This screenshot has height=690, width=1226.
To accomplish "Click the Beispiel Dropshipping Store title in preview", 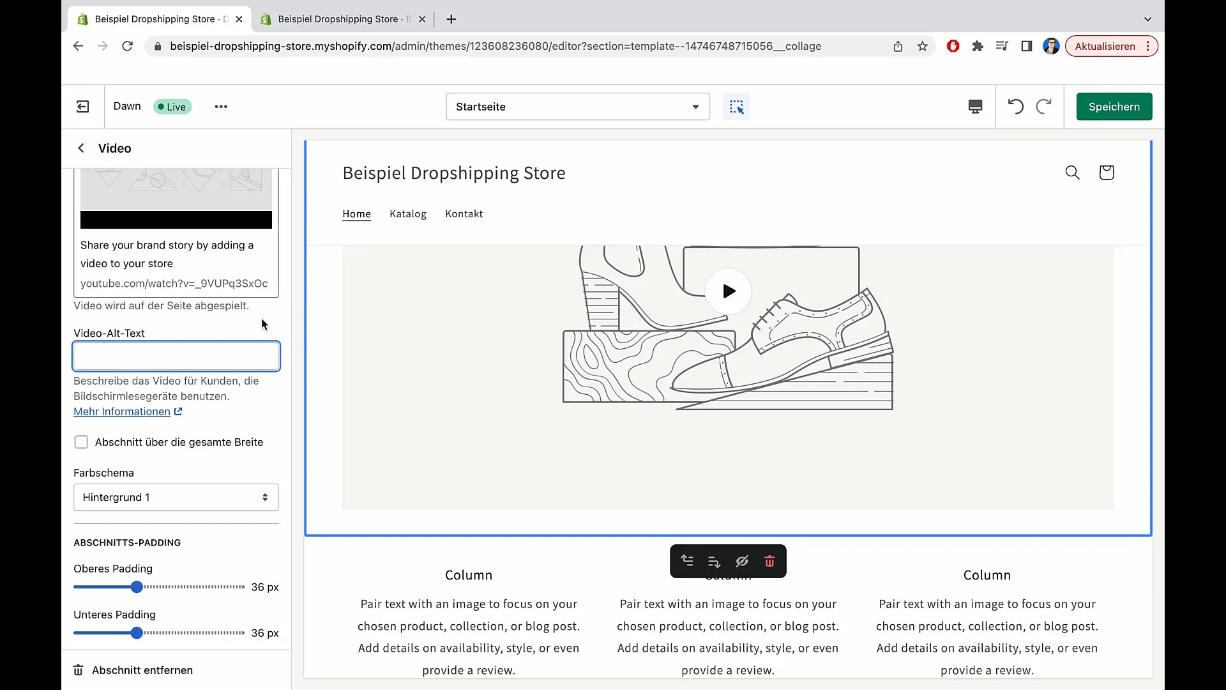I will click(x=454, y=173).
